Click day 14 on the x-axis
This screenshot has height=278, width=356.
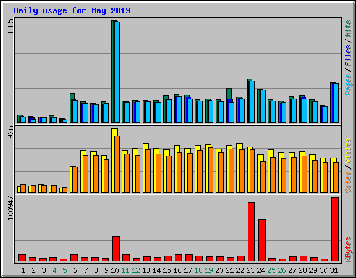tap(156, 270)
